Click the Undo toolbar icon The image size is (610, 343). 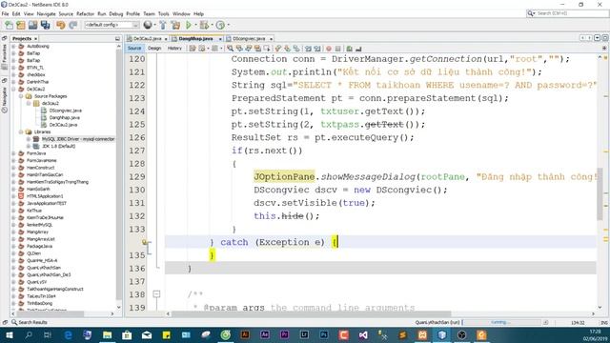pos(60,25)
